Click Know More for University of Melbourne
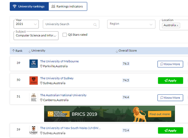This screenshot has width=188, height=138. click(170, 64)
